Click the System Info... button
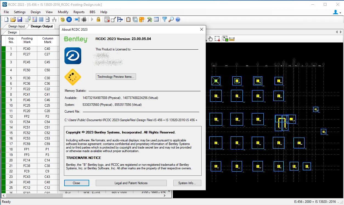This screenshot has width=344, height=205. [x=187, y=183]
